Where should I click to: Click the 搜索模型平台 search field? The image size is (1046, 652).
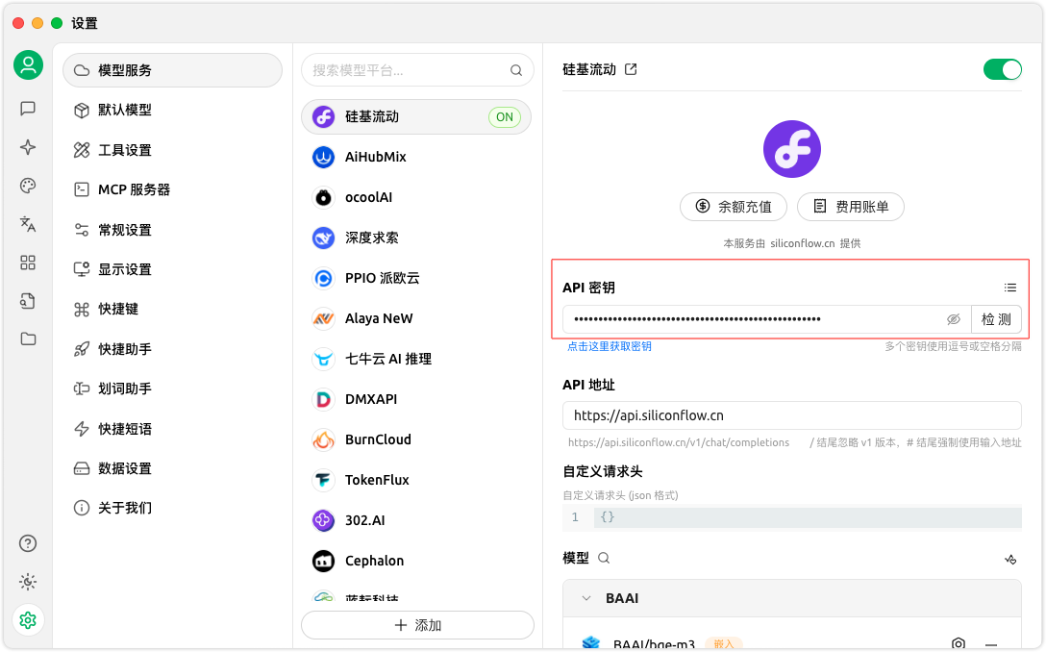417,70
